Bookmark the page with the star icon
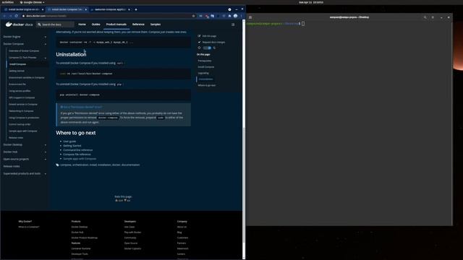The width and height of the screenshot is (463, 260). 193,16
